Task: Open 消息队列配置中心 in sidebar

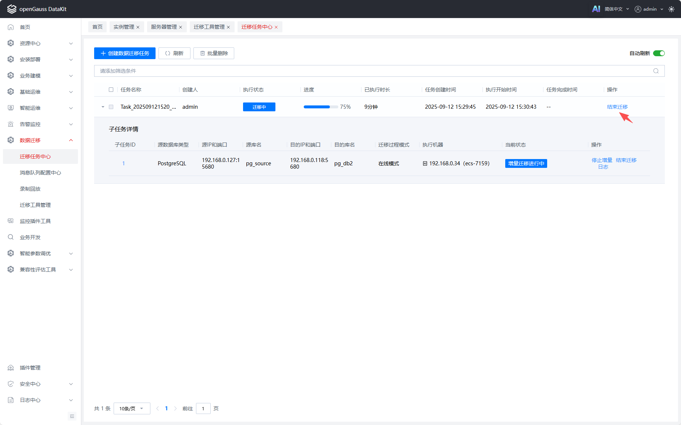Action: pos(40,173)
